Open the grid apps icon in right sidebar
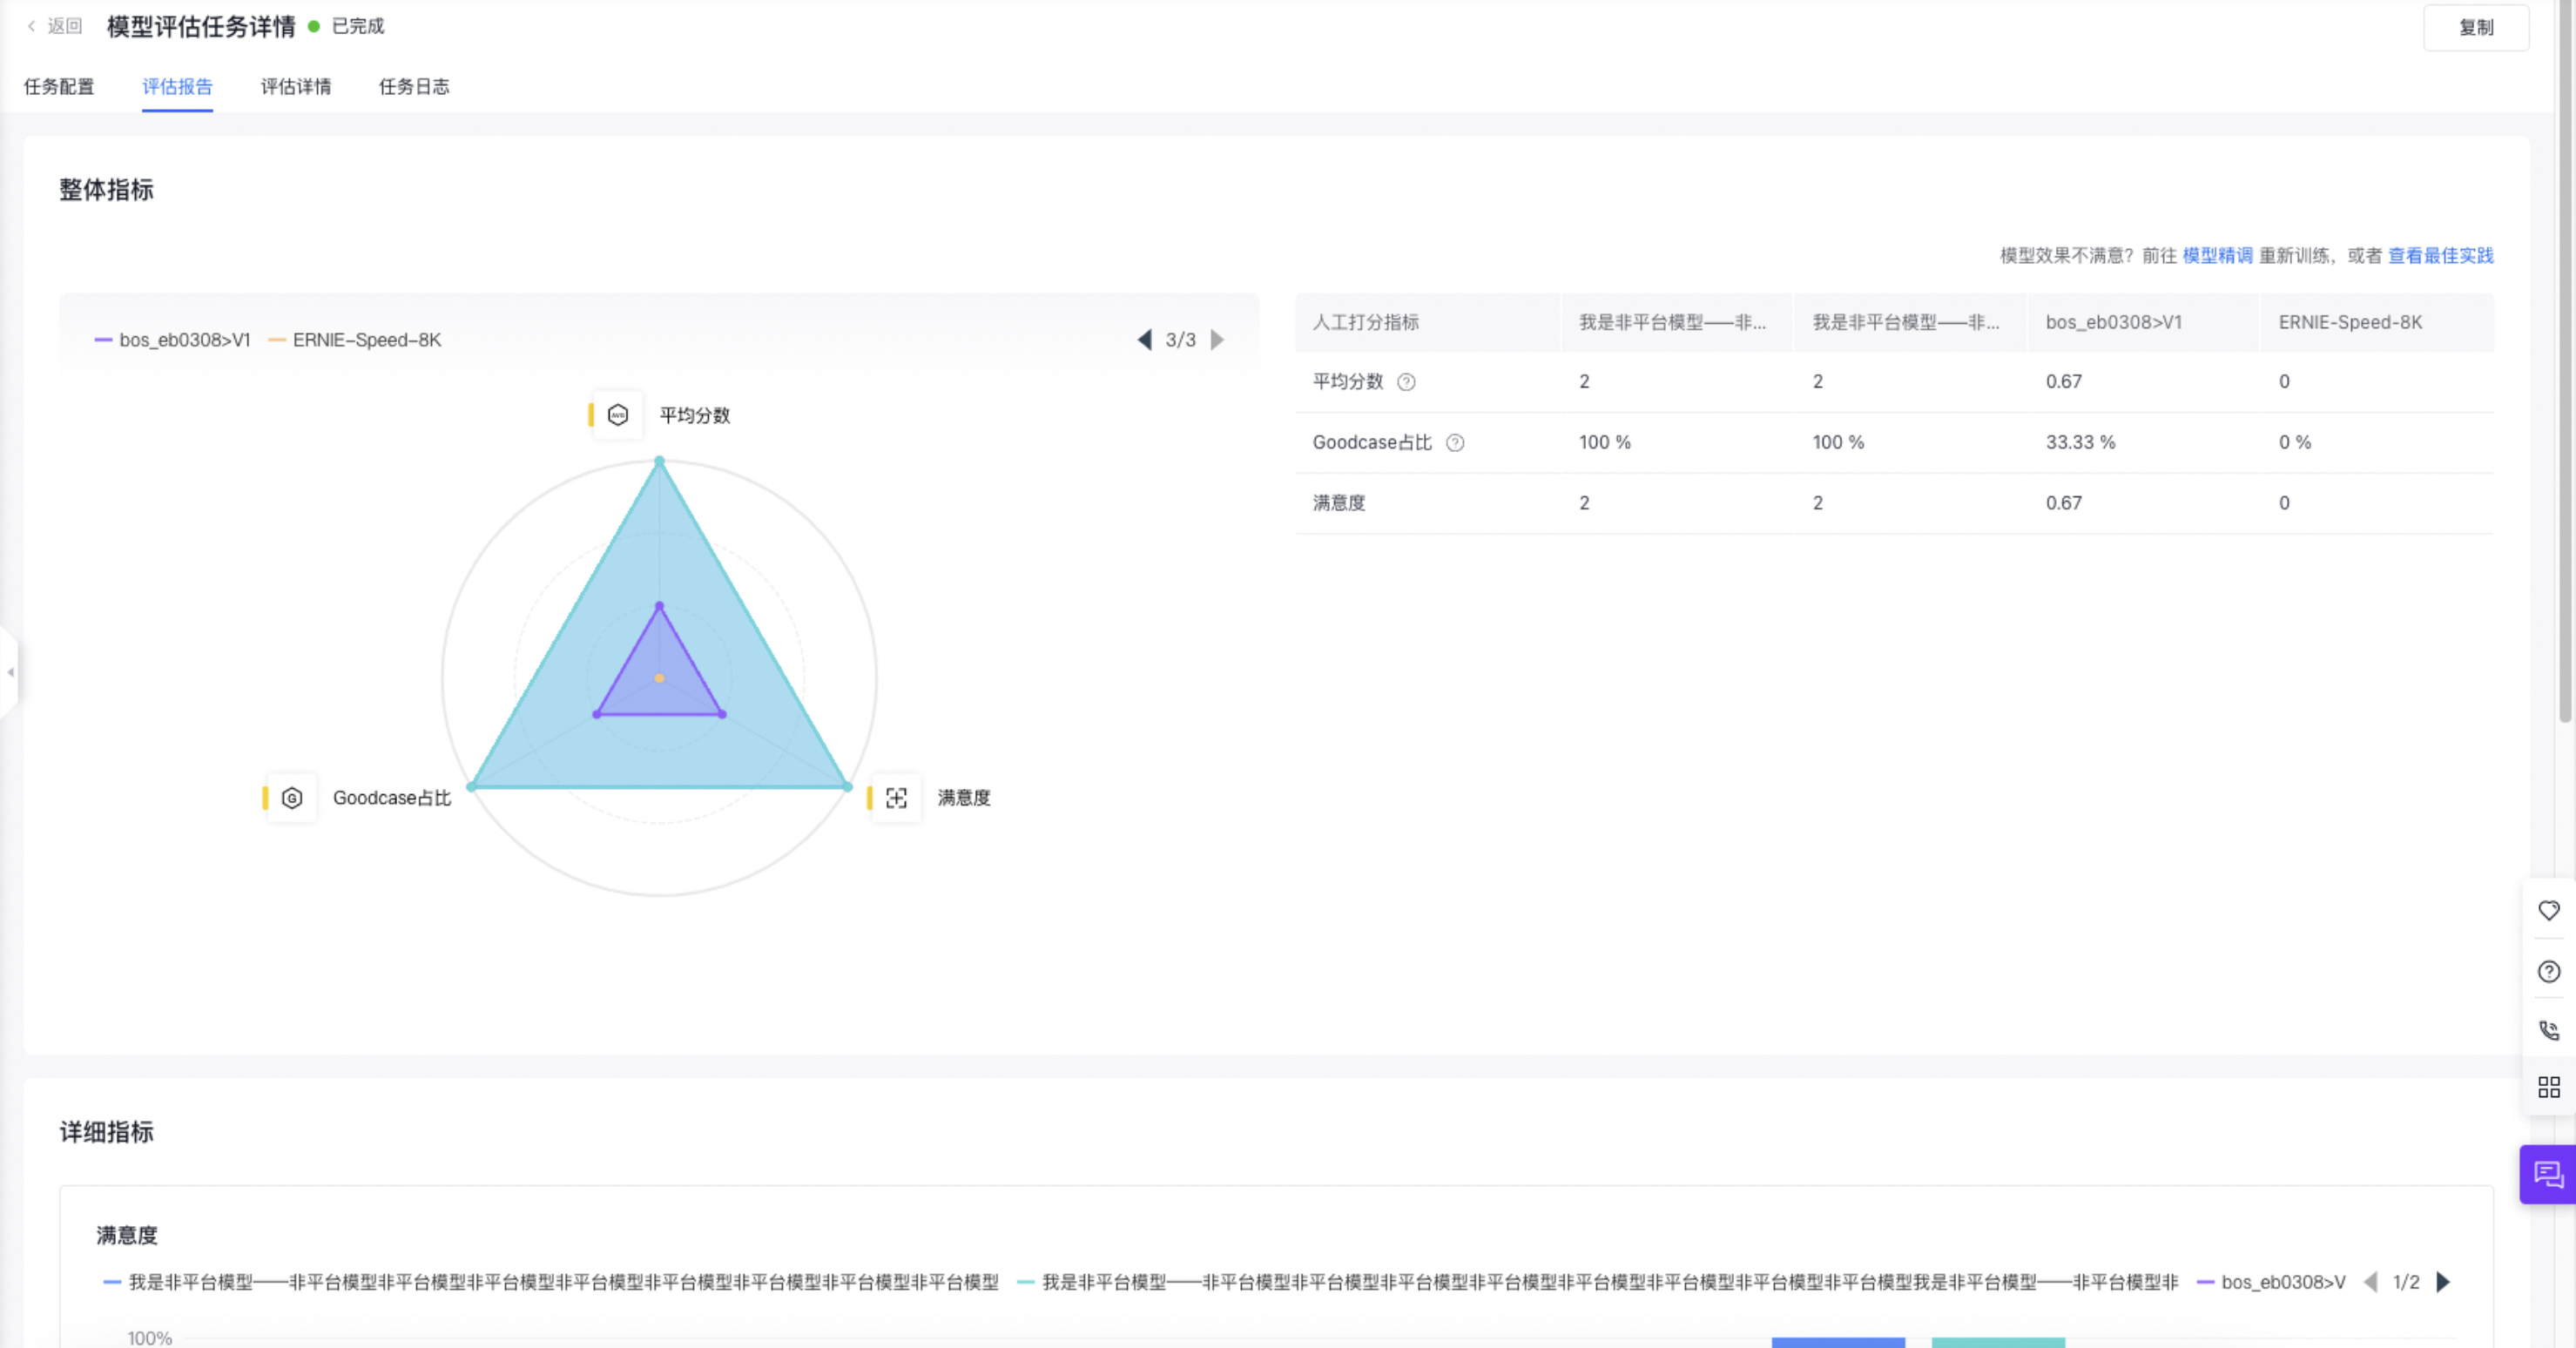 tap(2548, 1087)
